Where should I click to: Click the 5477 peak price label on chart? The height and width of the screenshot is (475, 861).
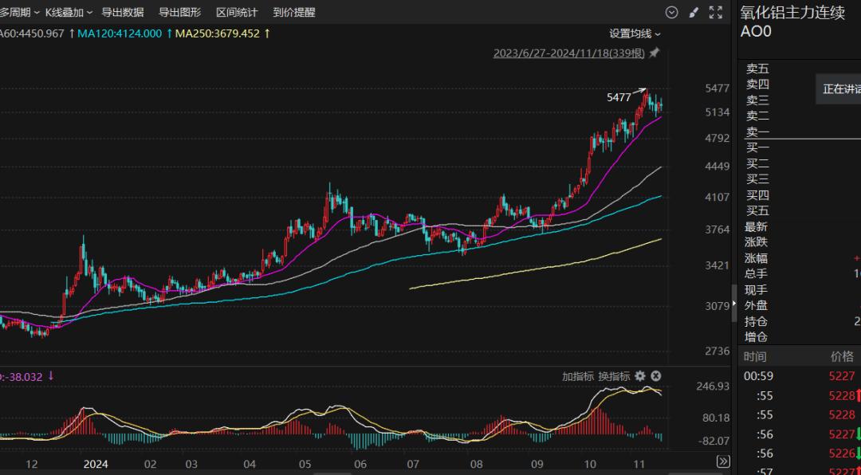pos(619,97)
